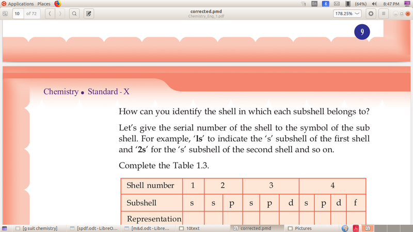Switch to the 10text taskbar window
413x232 pixels.
(192, 228)
